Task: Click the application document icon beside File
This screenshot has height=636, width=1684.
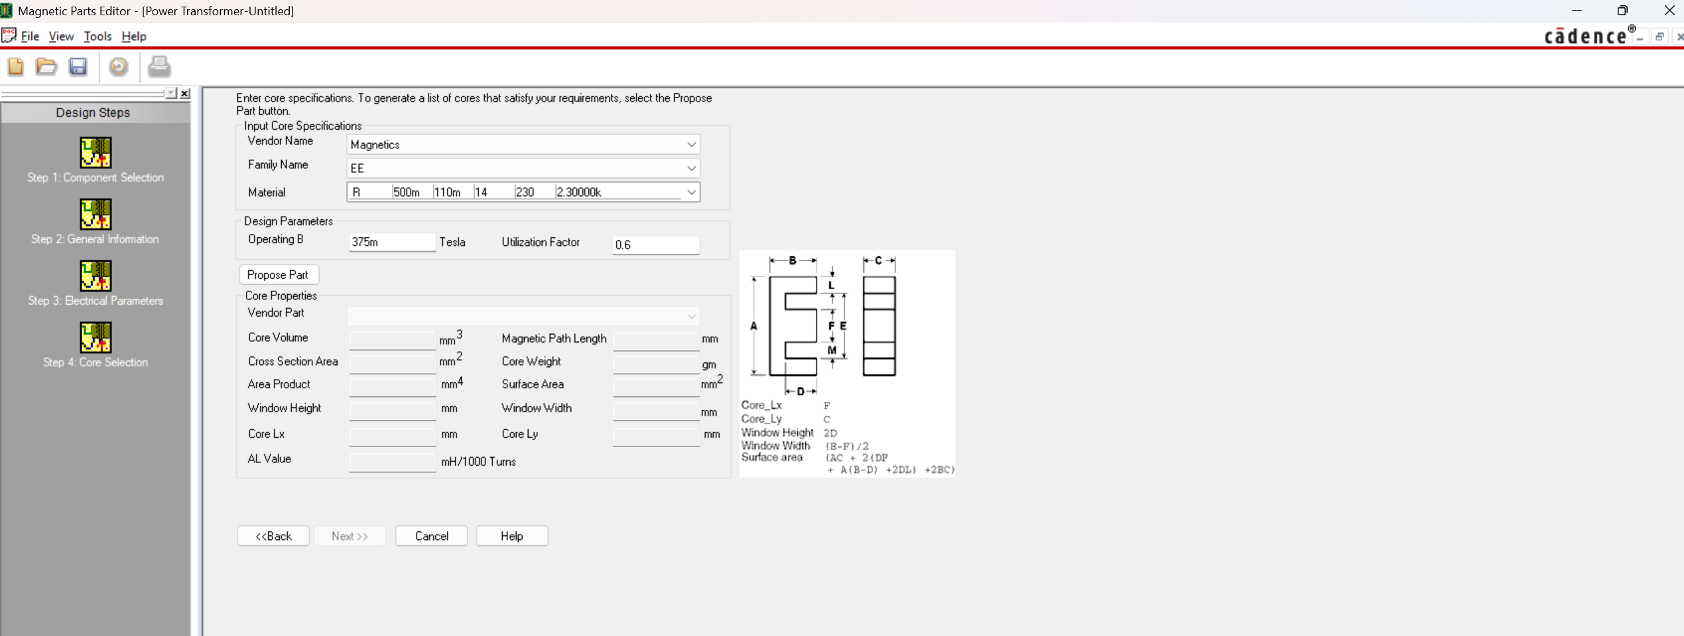Action: coord(9,36)
